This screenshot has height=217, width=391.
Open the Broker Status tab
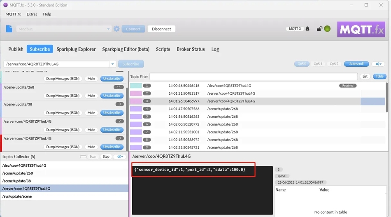(x=191, y=49)
